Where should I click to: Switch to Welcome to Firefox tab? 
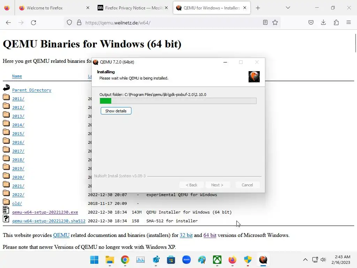click(54, 8)
